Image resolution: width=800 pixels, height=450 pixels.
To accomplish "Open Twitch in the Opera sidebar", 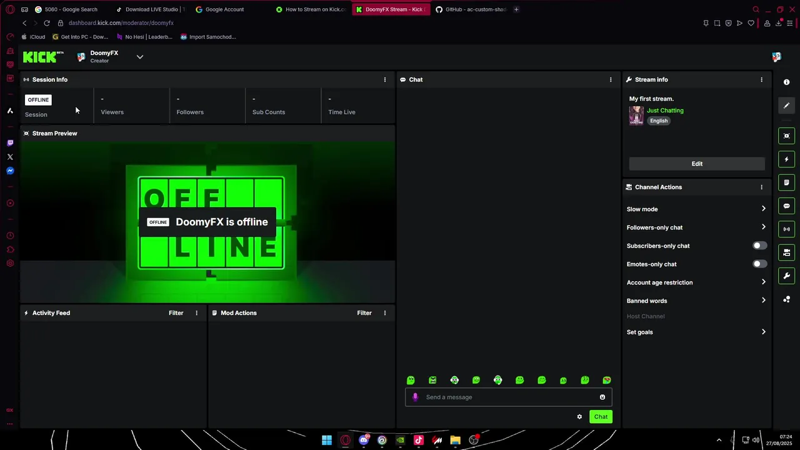I will [10, 143].
